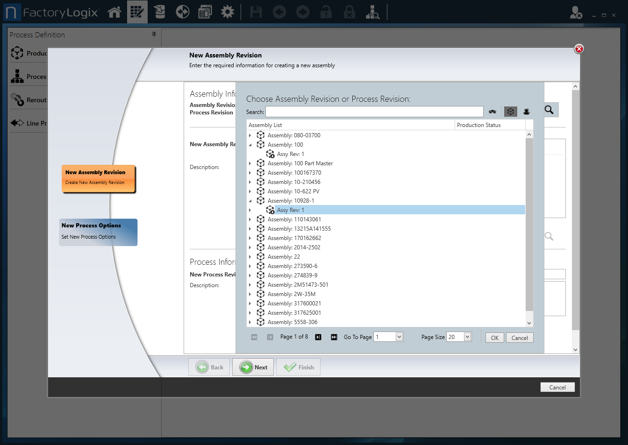Click the forward navigation arrow in the toolbar
The height and width of the screenshot is (445, 628).
point(302,12)
